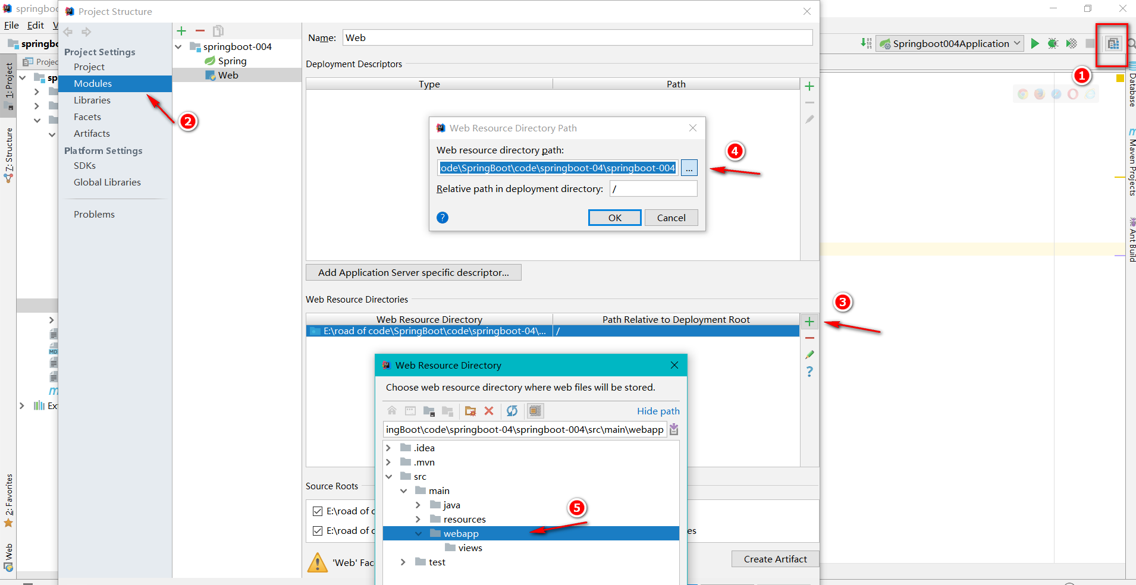Go to home directory in file chooser
This screenshot has width=1136, height=585.
tap(392, 411)
